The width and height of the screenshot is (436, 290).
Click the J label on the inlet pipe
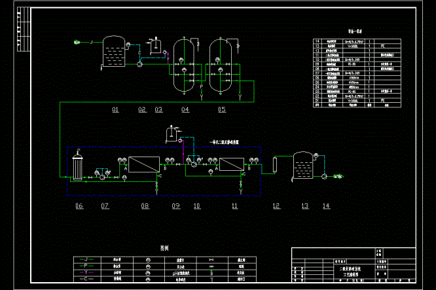point(91,43)
